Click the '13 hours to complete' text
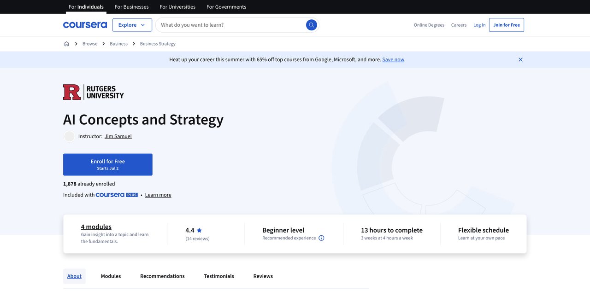The height and width of the screenshot is (291, 590). pos(392,230)
